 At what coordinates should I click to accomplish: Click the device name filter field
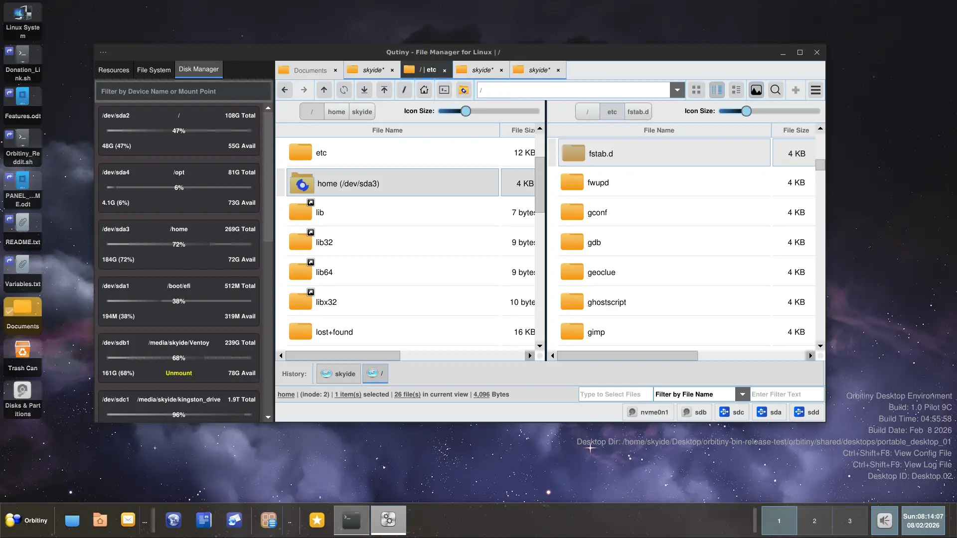point(183,92)
